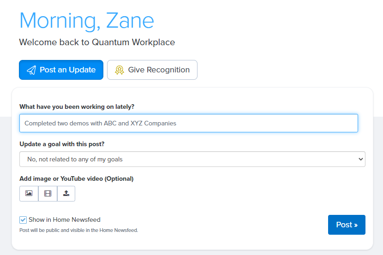Click the film strip video icon button
The height and width of the screenshot is (255, 383).
click(48, 194)
